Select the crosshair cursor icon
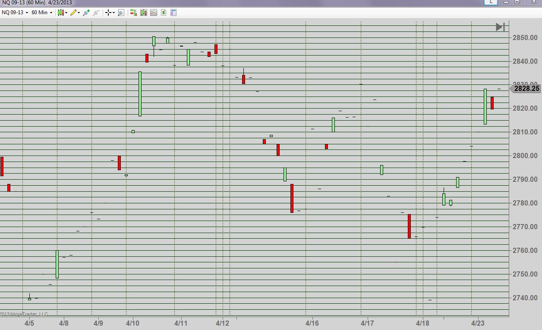 (108, 12)
